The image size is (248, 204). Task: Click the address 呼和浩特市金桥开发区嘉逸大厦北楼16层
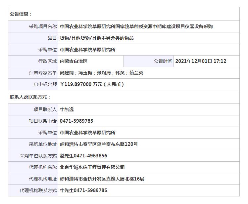click(x=102, y=179)
